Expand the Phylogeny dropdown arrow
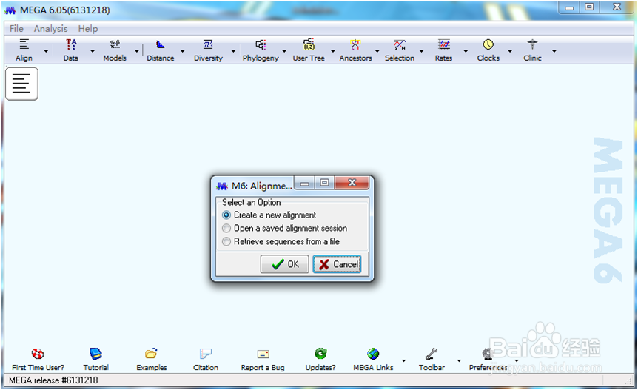Viewport: 638px width, 390px height. click(x=284, y=51)
